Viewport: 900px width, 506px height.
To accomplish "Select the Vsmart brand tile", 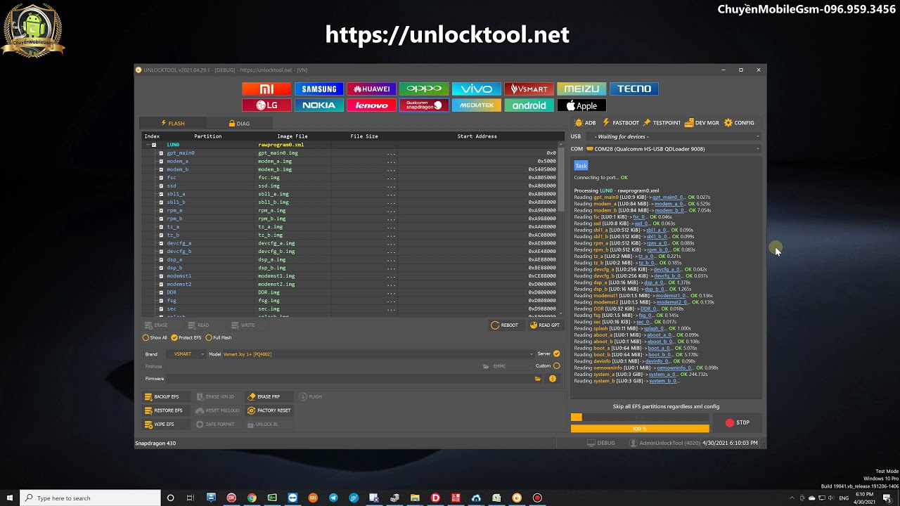I will (529, 89).
